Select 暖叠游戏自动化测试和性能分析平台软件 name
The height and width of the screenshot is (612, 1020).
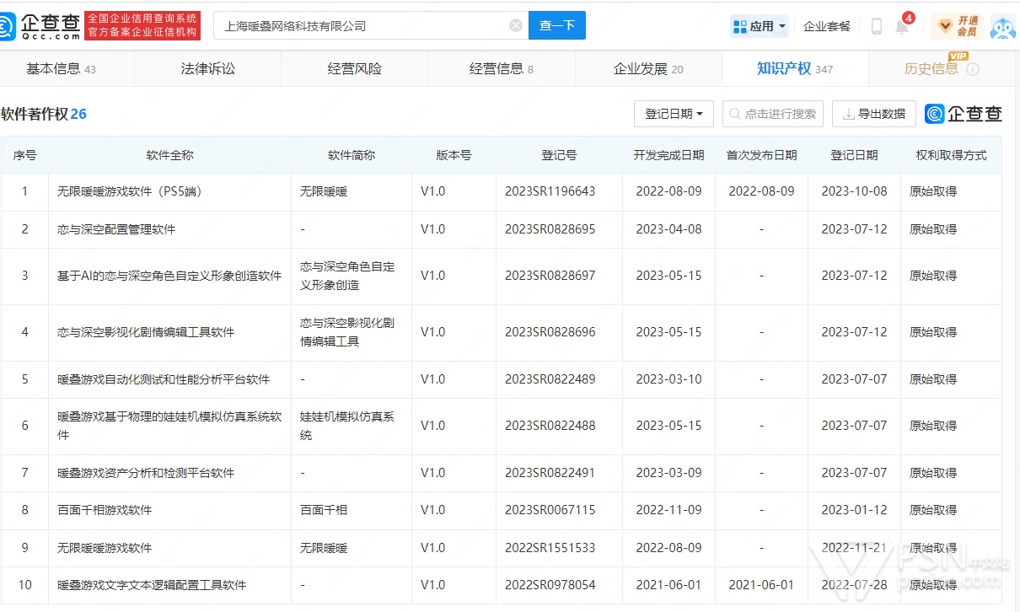coord(164,379)
